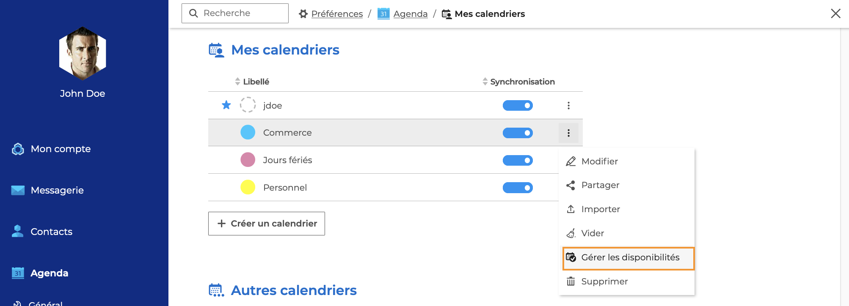Collapse the Commerce three-dot actions menu

pos(568,133)
